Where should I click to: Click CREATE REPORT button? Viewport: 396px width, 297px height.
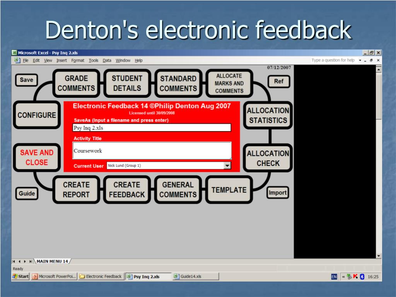point(76,189)
